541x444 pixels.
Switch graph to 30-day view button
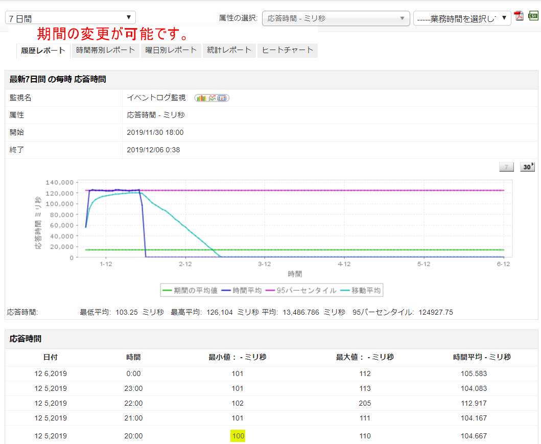click(x=527, y=167)
